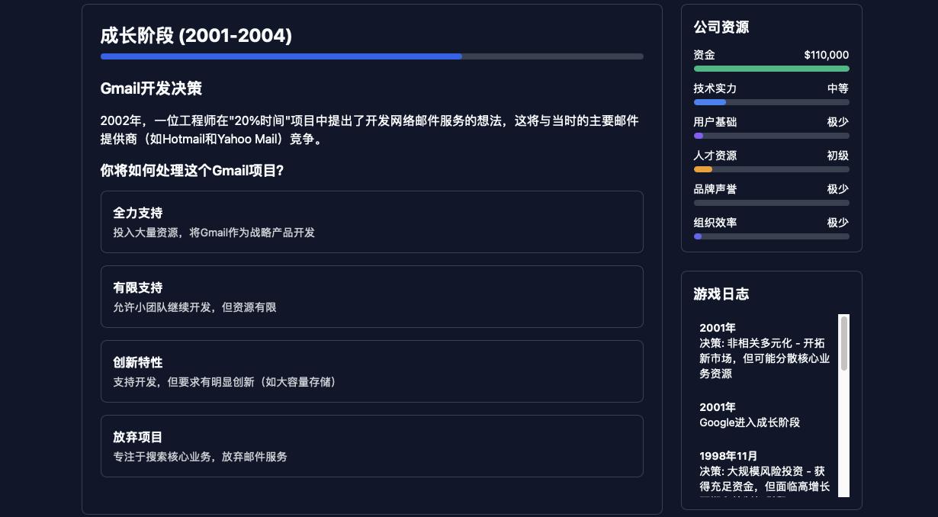Click the 极少 value beside 用户基础
938x517 pixels.
[838, 122]
